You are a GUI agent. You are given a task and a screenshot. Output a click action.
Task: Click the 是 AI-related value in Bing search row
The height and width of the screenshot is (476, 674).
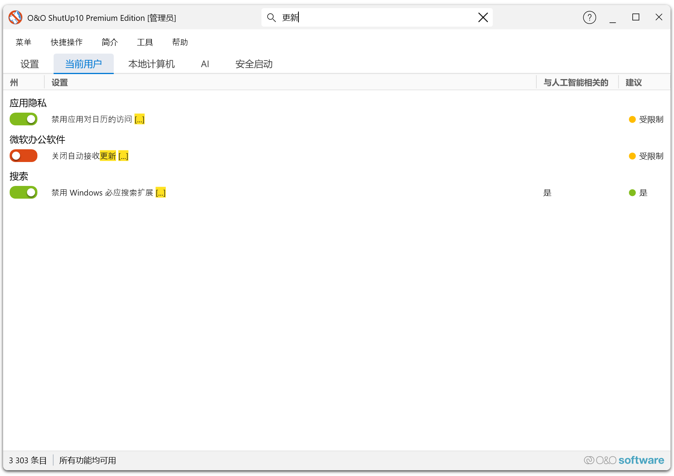pos(548,193)
